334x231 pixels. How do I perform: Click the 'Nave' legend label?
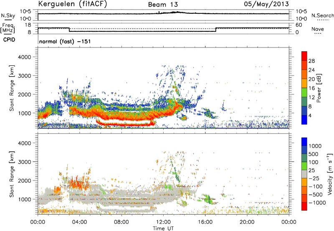[318, 29]
